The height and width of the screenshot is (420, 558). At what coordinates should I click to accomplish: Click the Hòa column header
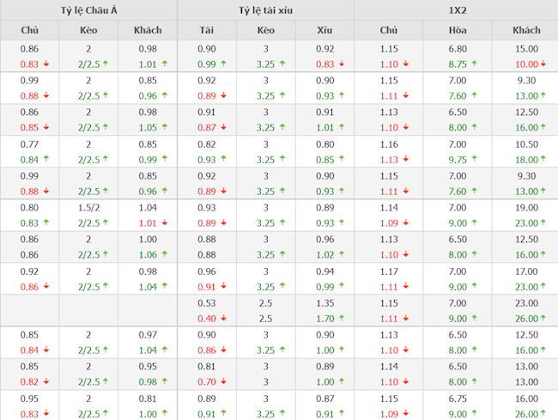click(457, 30)
